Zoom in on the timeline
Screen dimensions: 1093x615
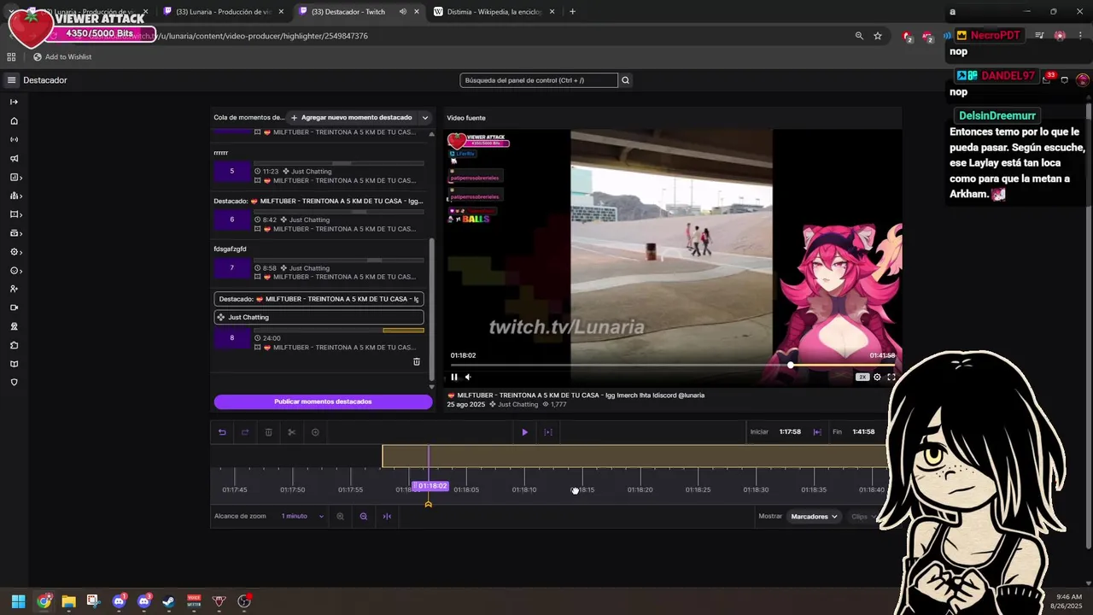pos(340,516)
